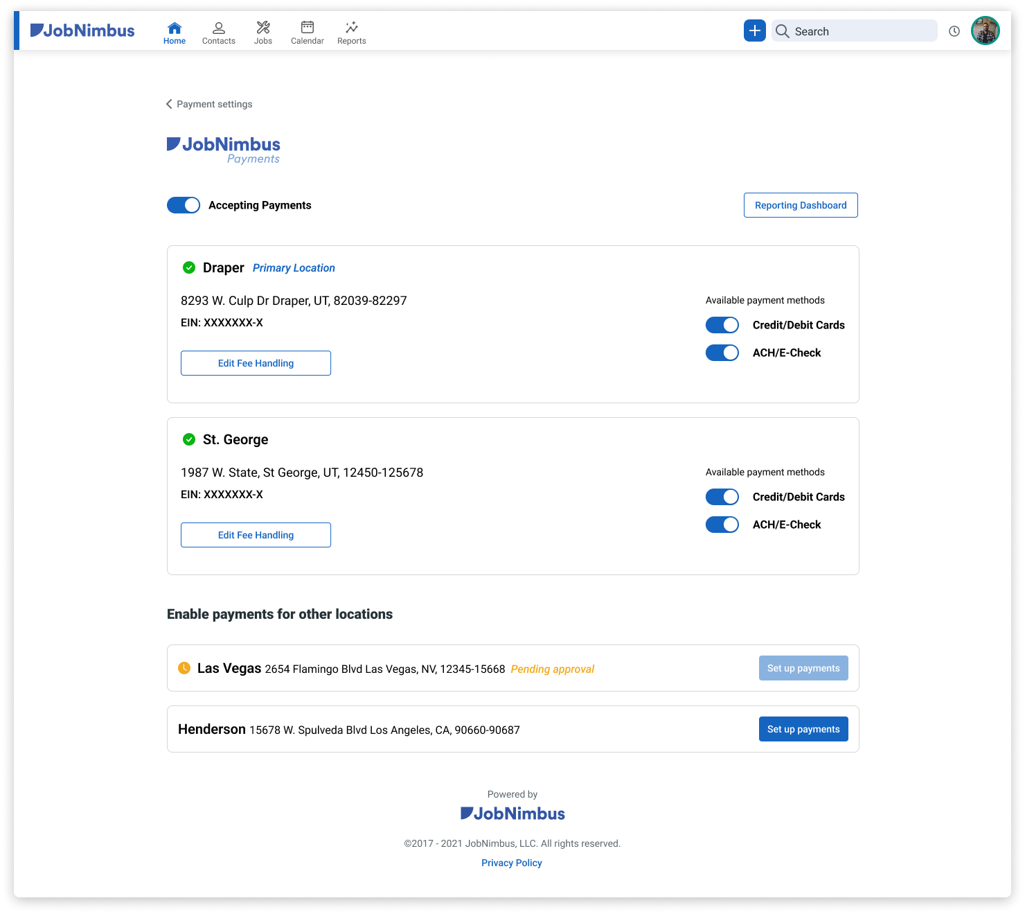Click the Accepting Payments label
This screenshot has width=1025, height=914.
click(260, 205)
